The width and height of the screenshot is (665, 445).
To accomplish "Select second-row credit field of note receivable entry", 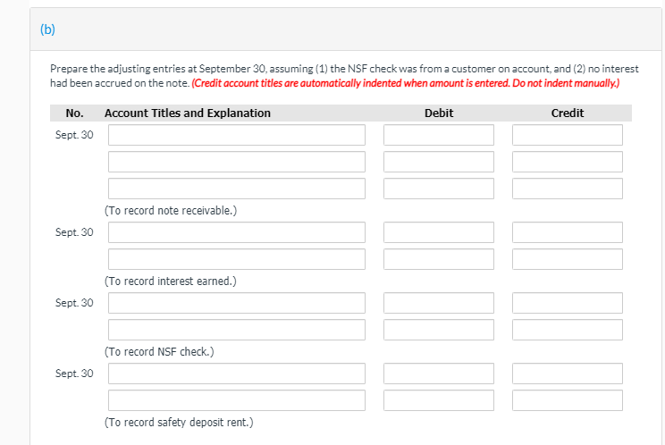I will (568, 162).
